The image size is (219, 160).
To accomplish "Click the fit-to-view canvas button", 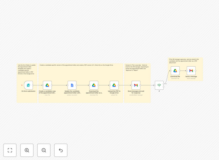I will [x=10, y=150].
